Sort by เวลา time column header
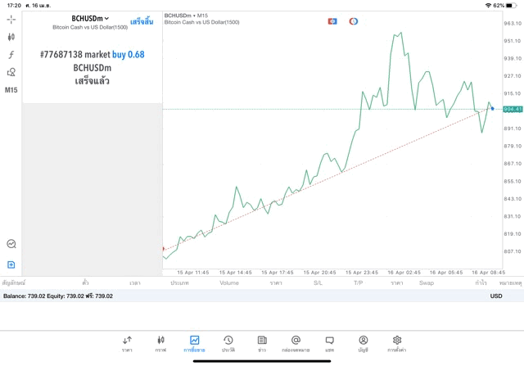Image resolution: width=524 pixels, height=366 pixels. [135, 282]
